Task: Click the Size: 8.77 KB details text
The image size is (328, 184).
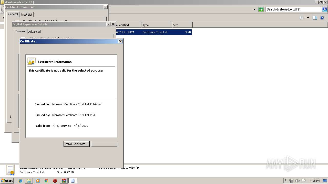Action: coord(65,172)
